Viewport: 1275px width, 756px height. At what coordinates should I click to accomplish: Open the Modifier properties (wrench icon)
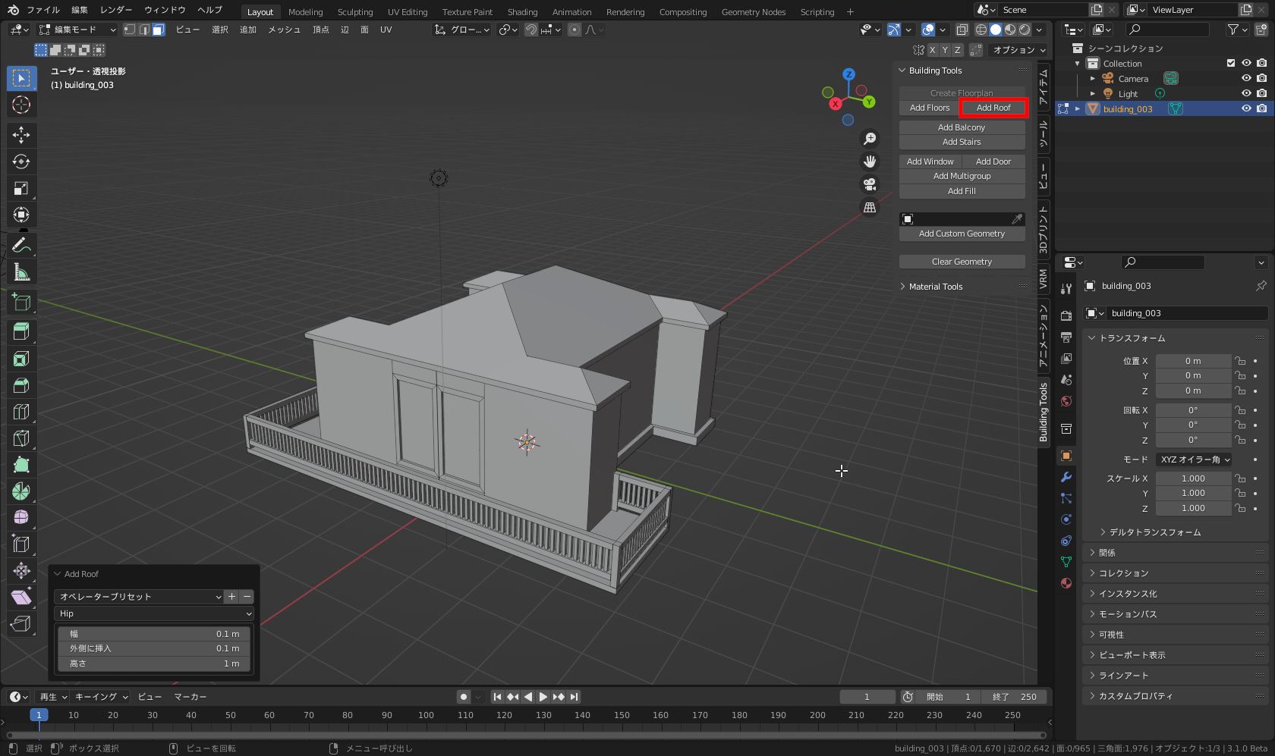click(1066, 477)
